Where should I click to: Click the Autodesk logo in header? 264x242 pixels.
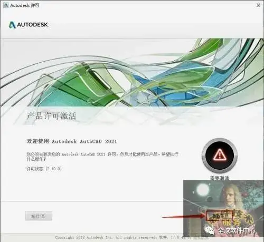pyautogui.click(x=29, y=25)
